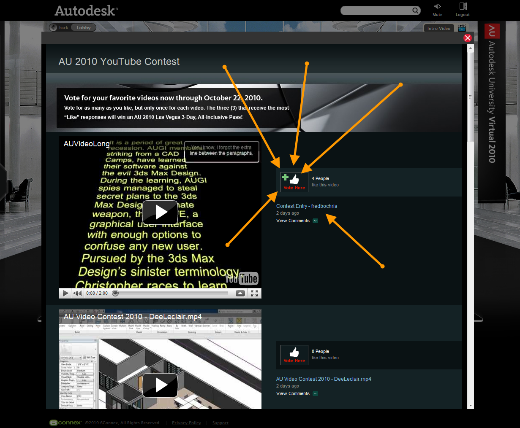Click the 0:00 / 2:00 time display
Screen dimensions: 520x428
pos(97,293)
